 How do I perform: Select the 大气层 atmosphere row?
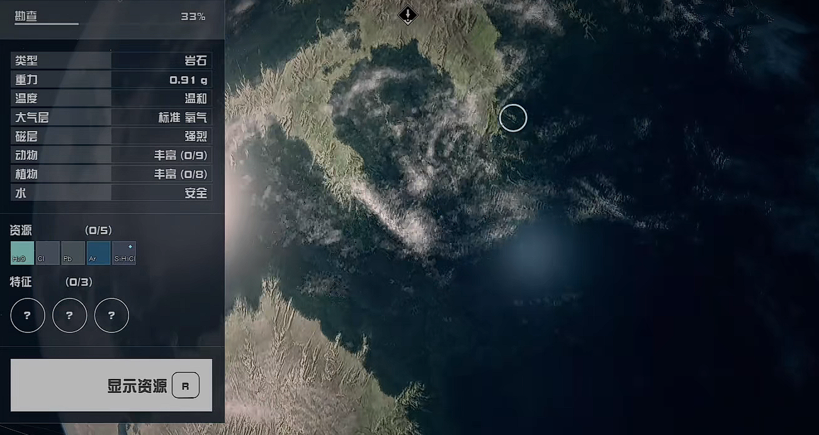[111, 117]
